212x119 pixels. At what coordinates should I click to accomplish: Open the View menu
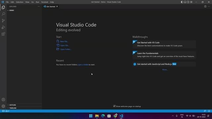pos(27,2)
